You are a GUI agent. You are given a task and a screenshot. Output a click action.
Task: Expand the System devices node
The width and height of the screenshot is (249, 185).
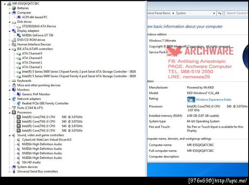[x=10, y=167]
